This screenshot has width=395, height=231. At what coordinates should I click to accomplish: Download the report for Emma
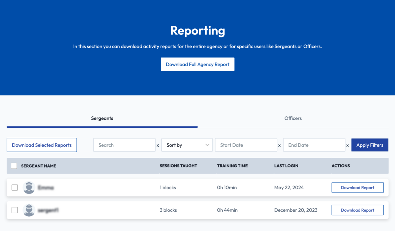[x=358, y=188]
